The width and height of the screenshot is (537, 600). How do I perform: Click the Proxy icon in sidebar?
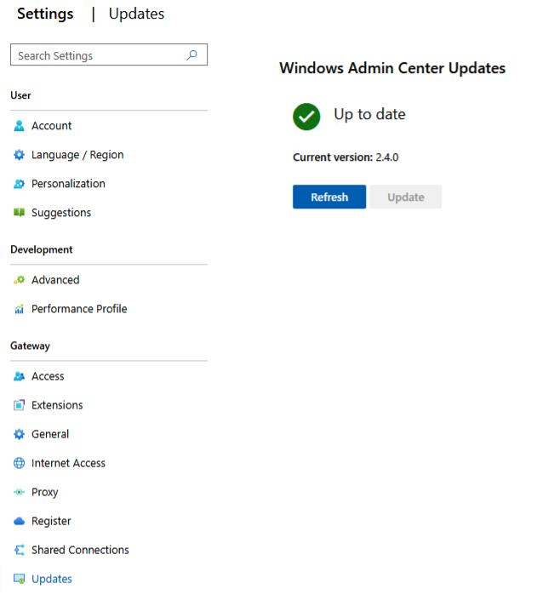point(20,492)
